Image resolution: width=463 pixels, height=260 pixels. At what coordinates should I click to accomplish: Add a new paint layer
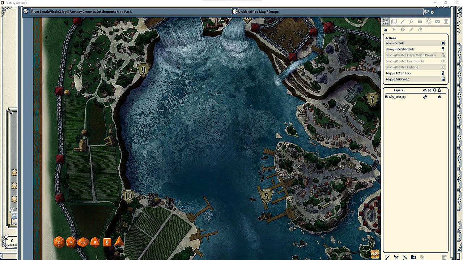[x=387, y=257]
